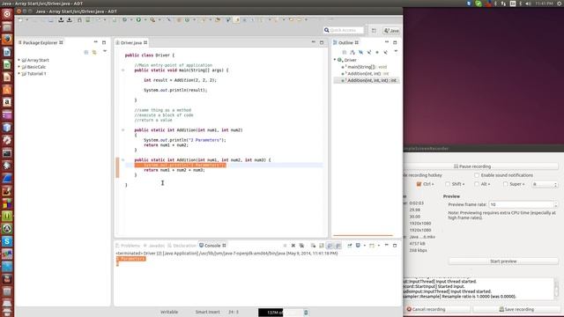Viewport: 564px width, 317px height.
Task: Expand the Array Start project
Action: point(19,60)
